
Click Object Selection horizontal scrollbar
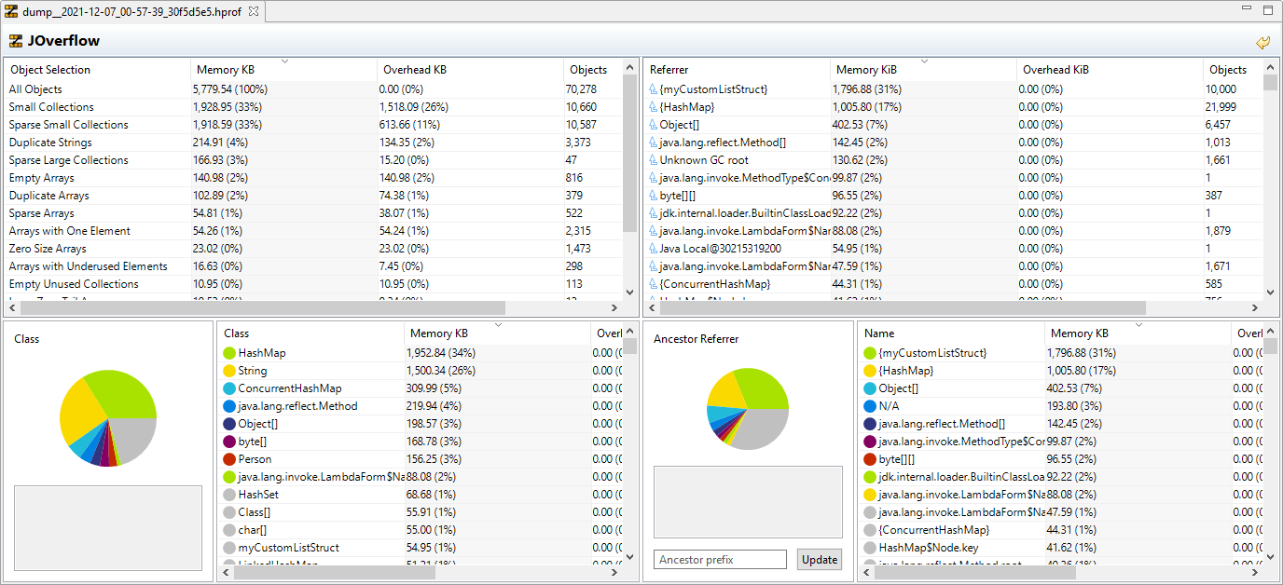pos(263,307)
